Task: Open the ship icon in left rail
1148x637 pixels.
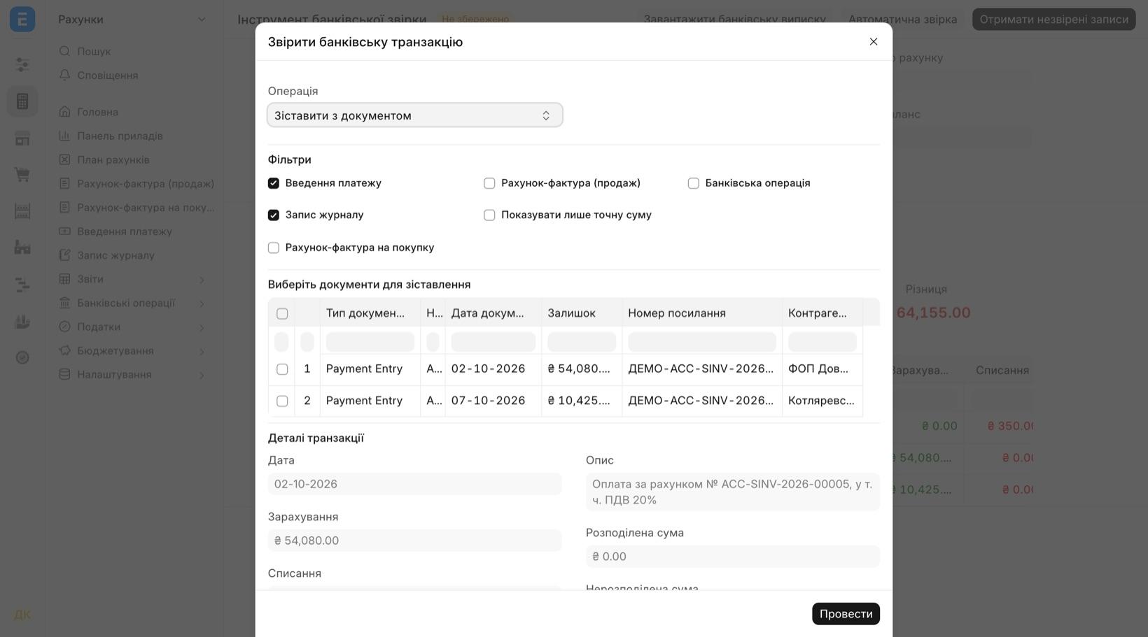Action: (22, 321)
